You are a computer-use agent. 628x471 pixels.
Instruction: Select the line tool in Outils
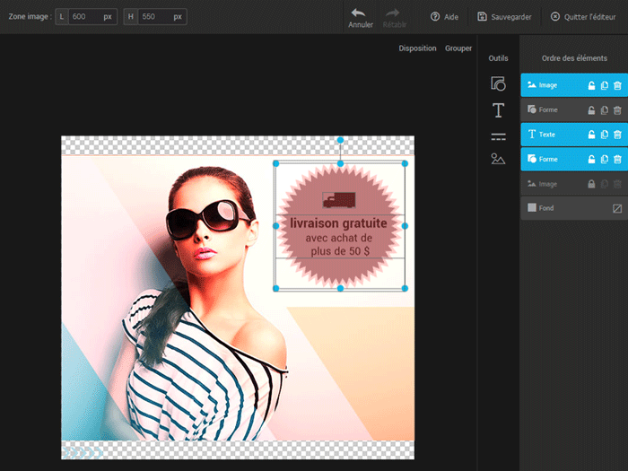point(498,136)
